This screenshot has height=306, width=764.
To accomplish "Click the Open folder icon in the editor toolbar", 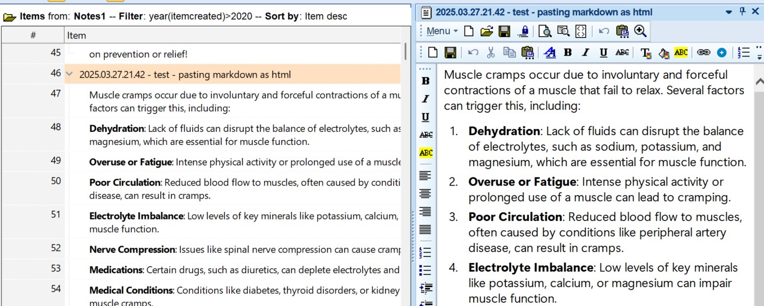I will (x=487, y=32).
